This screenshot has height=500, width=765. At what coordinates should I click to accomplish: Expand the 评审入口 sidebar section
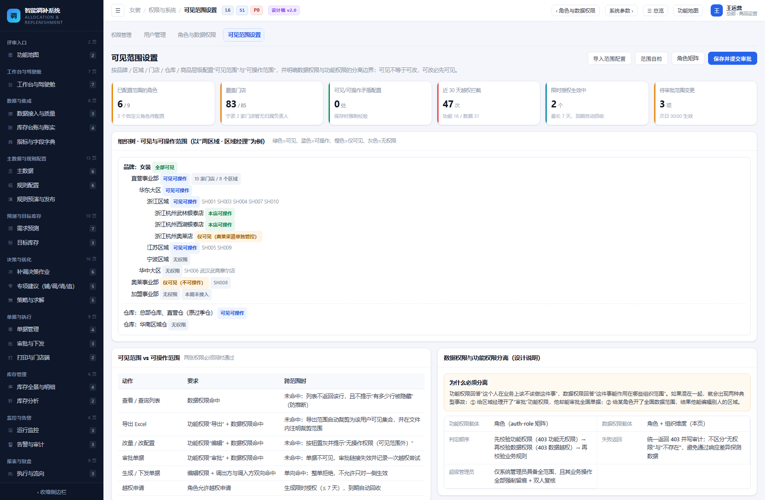tap(52, 43)
